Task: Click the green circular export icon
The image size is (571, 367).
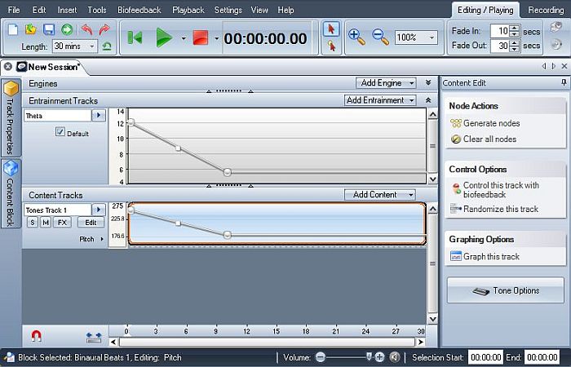Action: coord(67,29)
